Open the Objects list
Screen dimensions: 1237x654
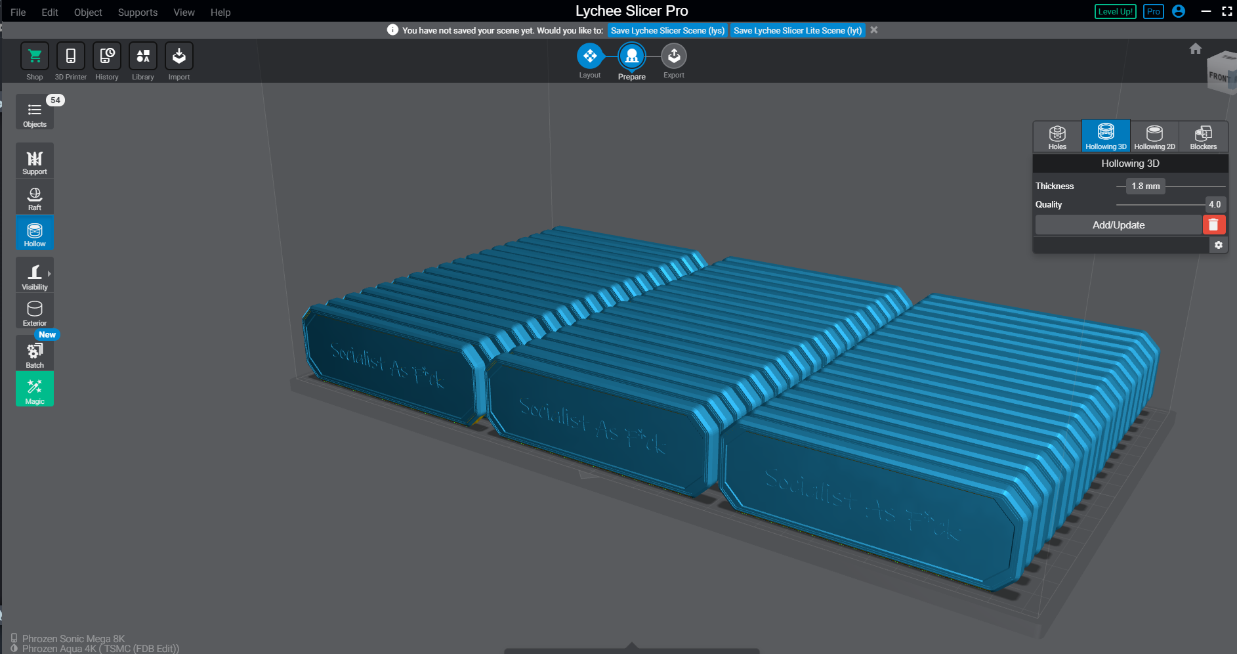tap(35, 113)
